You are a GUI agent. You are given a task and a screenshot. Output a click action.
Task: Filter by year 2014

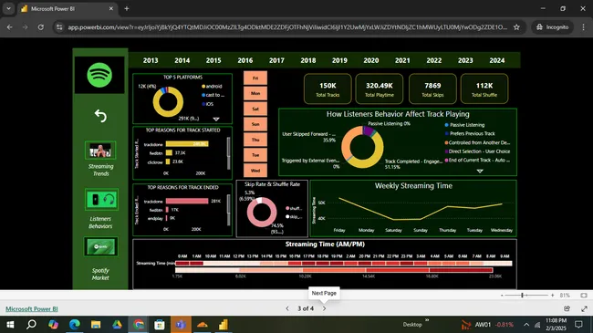182,60
